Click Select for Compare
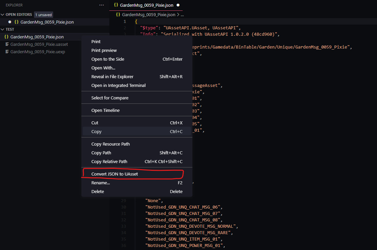377x250 pixels. coord(109,98)
